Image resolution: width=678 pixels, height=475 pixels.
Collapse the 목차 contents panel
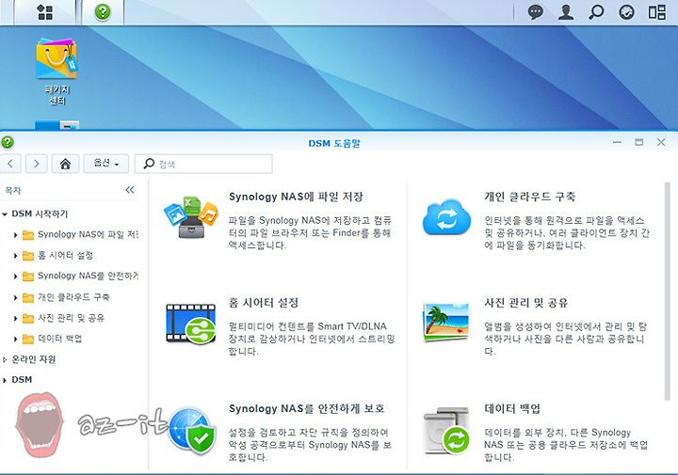coord(130,190)
